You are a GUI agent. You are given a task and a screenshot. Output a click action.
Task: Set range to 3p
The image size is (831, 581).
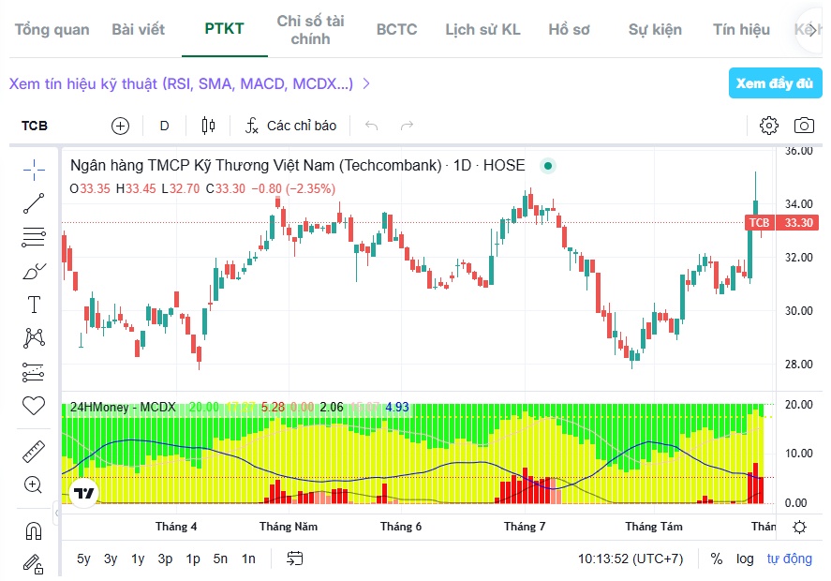[x=165, y=559]
